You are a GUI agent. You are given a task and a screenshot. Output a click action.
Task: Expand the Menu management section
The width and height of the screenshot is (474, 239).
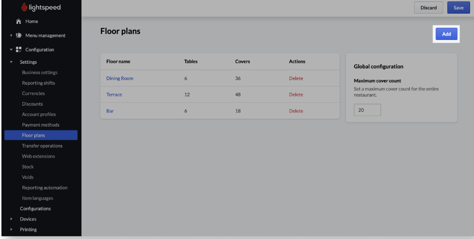(11, 36)
